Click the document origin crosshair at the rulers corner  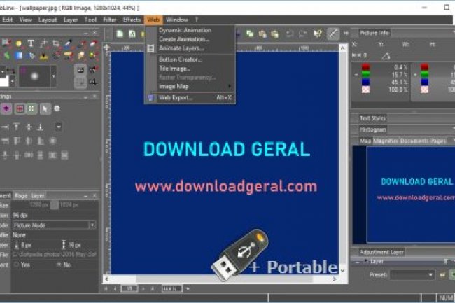tap(107, 48)
